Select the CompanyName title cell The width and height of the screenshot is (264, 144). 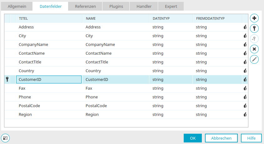pyautogui.click(x=49, y=44)
